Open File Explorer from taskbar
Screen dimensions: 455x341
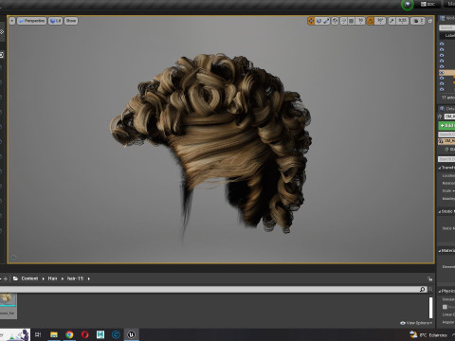[x=54, y=334]
